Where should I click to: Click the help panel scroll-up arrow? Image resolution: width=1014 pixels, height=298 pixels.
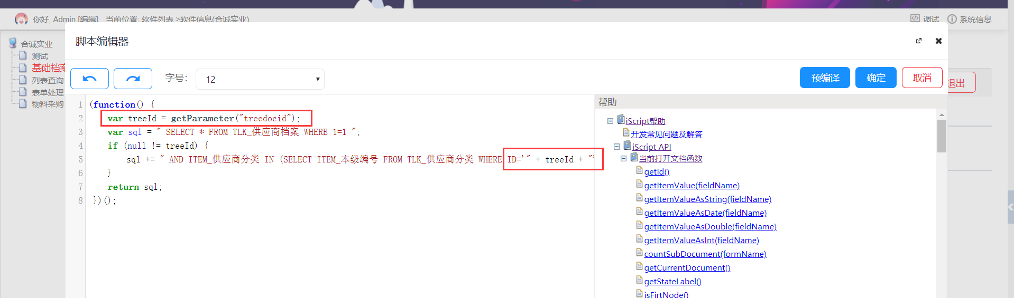click(942, 114)
